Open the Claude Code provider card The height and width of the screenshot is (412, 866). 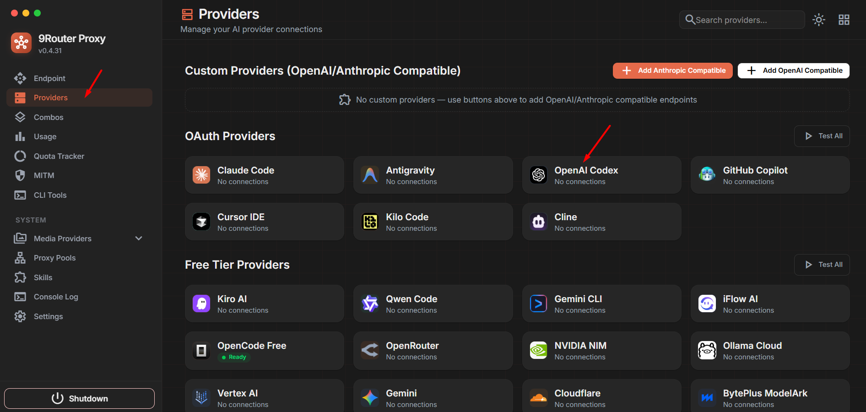(265, 175)
